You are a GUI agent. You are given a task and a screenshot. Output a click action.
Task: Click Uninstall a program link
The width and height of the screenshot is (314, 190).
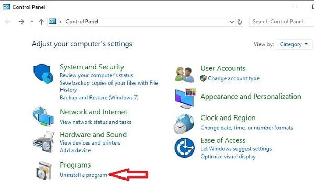pyautogui.click(x=83, y=175)
